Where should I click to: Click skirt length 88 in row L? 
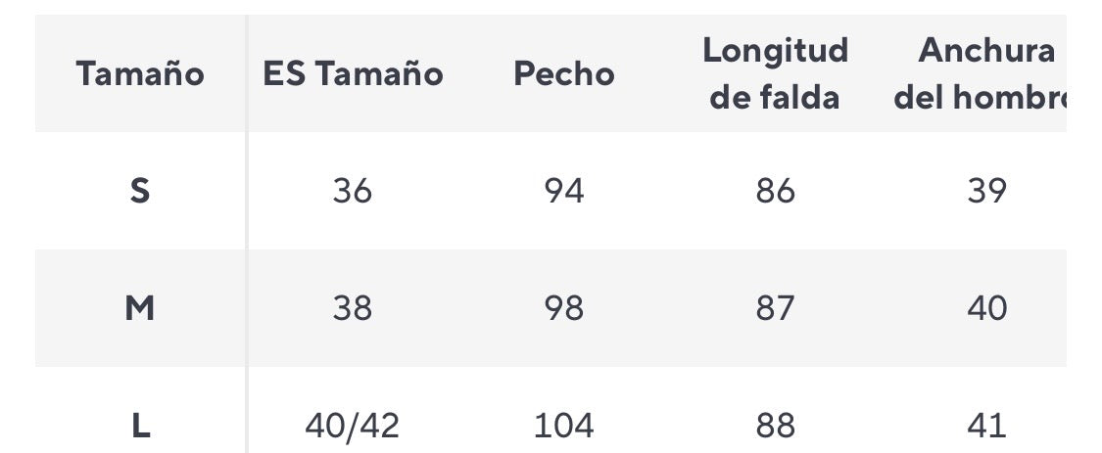(775, 426)
